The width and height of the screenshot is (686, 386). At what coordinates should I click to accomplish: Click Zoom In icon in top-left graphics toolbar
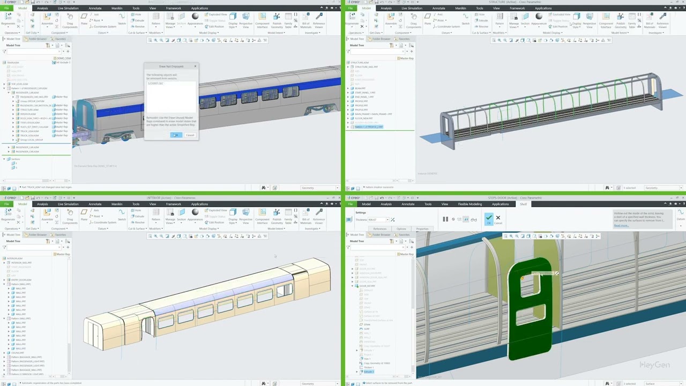pos(156,40)
